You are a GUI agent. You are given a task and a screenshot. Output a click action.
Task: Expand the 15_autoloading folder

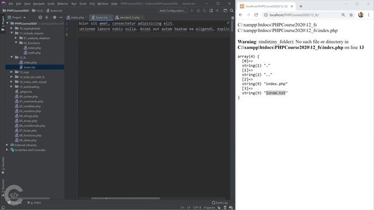coord(12,87)
